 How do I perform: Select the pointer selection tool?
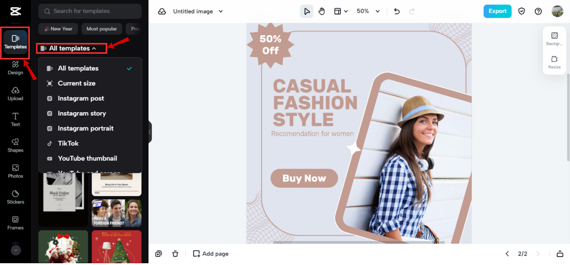click(307, 12)
